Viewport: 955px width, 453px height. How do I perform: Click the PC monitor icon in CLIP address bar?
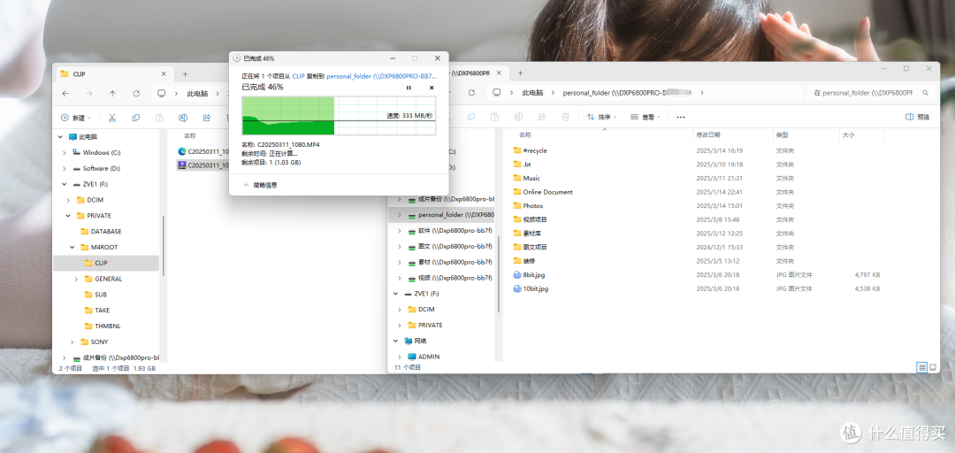point(162,93)
